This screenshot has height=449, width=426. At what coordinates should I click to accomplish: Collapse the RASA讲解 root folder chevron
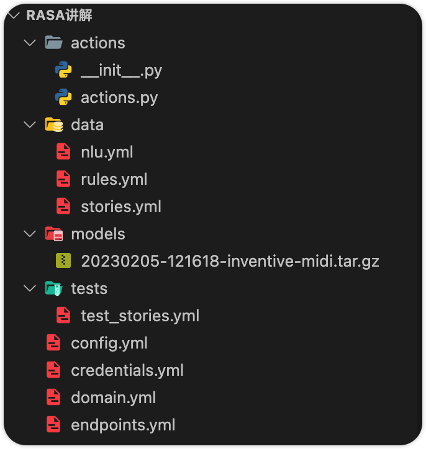[14, 15]
